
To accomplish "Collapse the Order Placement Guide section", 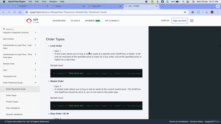I will [20, 83].
